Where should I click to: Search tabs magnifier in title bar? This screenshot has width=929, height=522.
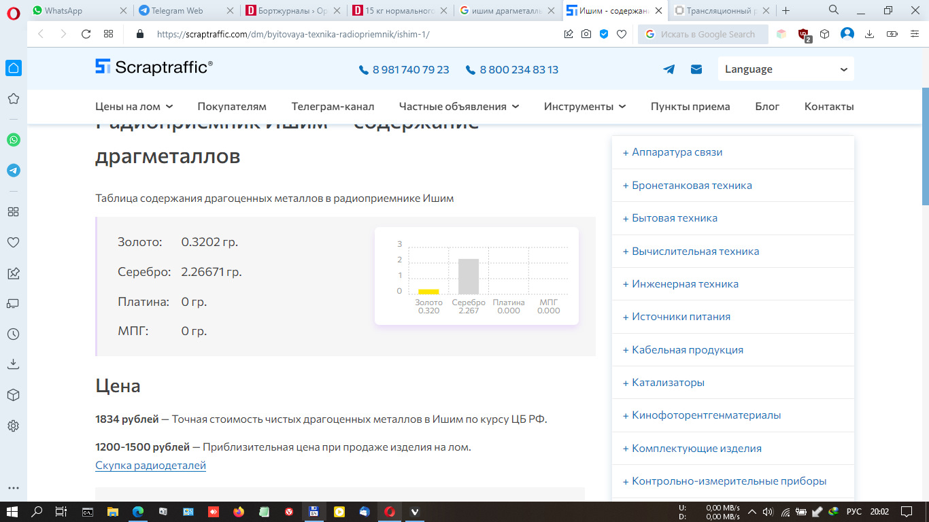834,10
